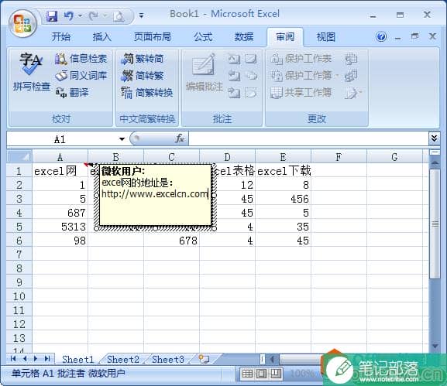Click the 翻译 translate tool
447x386 pixels.
point(72,93)
